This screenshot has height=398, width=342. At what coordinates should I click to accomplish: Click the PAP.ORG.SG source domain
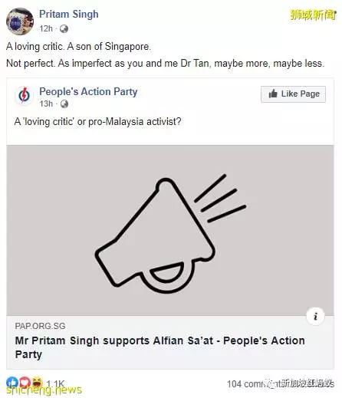click(x=40, y=326)
